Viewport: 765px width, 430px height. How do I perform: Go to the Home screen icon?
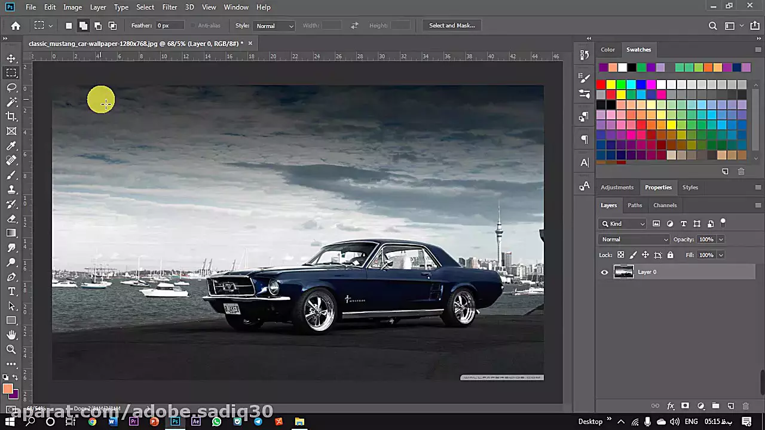pos(16,26)
